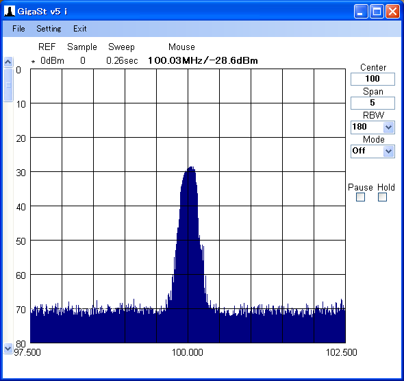Click the Span input field
Viewport: 404px width, 381px height.
point(373,103)
